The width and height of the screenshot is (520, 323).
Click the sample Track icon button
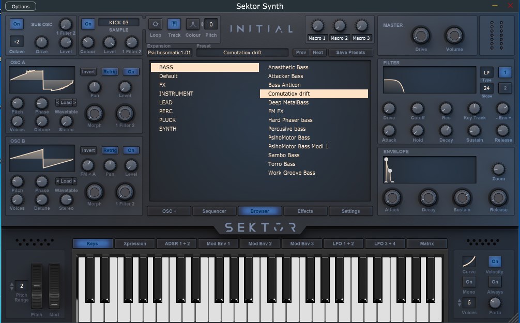174,24
